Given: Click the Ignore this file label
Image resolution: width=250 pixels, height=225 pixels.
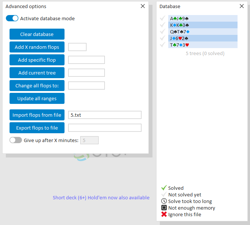Looking at the screenshot, I should (x=185, y=214).
